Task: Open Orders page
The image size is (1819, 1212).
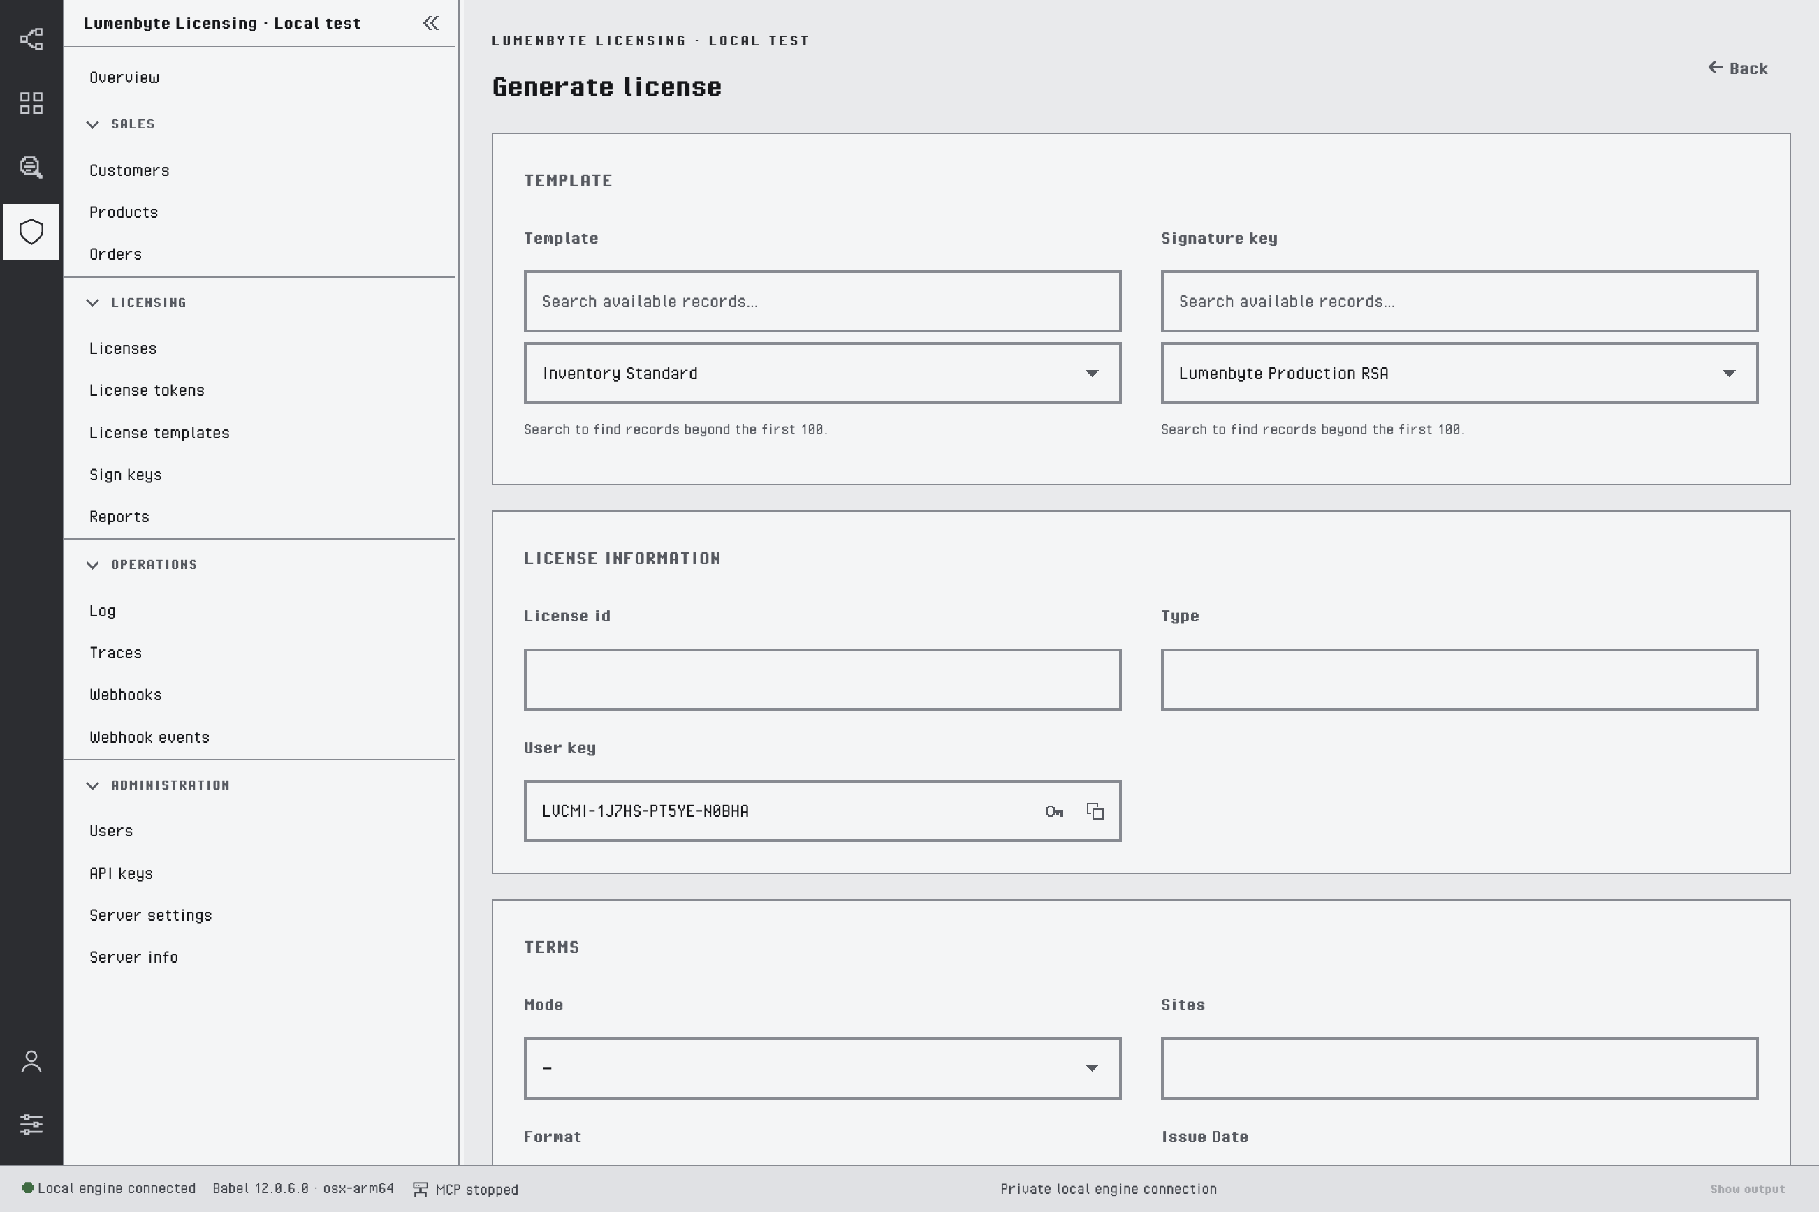Action: [116, 254]
